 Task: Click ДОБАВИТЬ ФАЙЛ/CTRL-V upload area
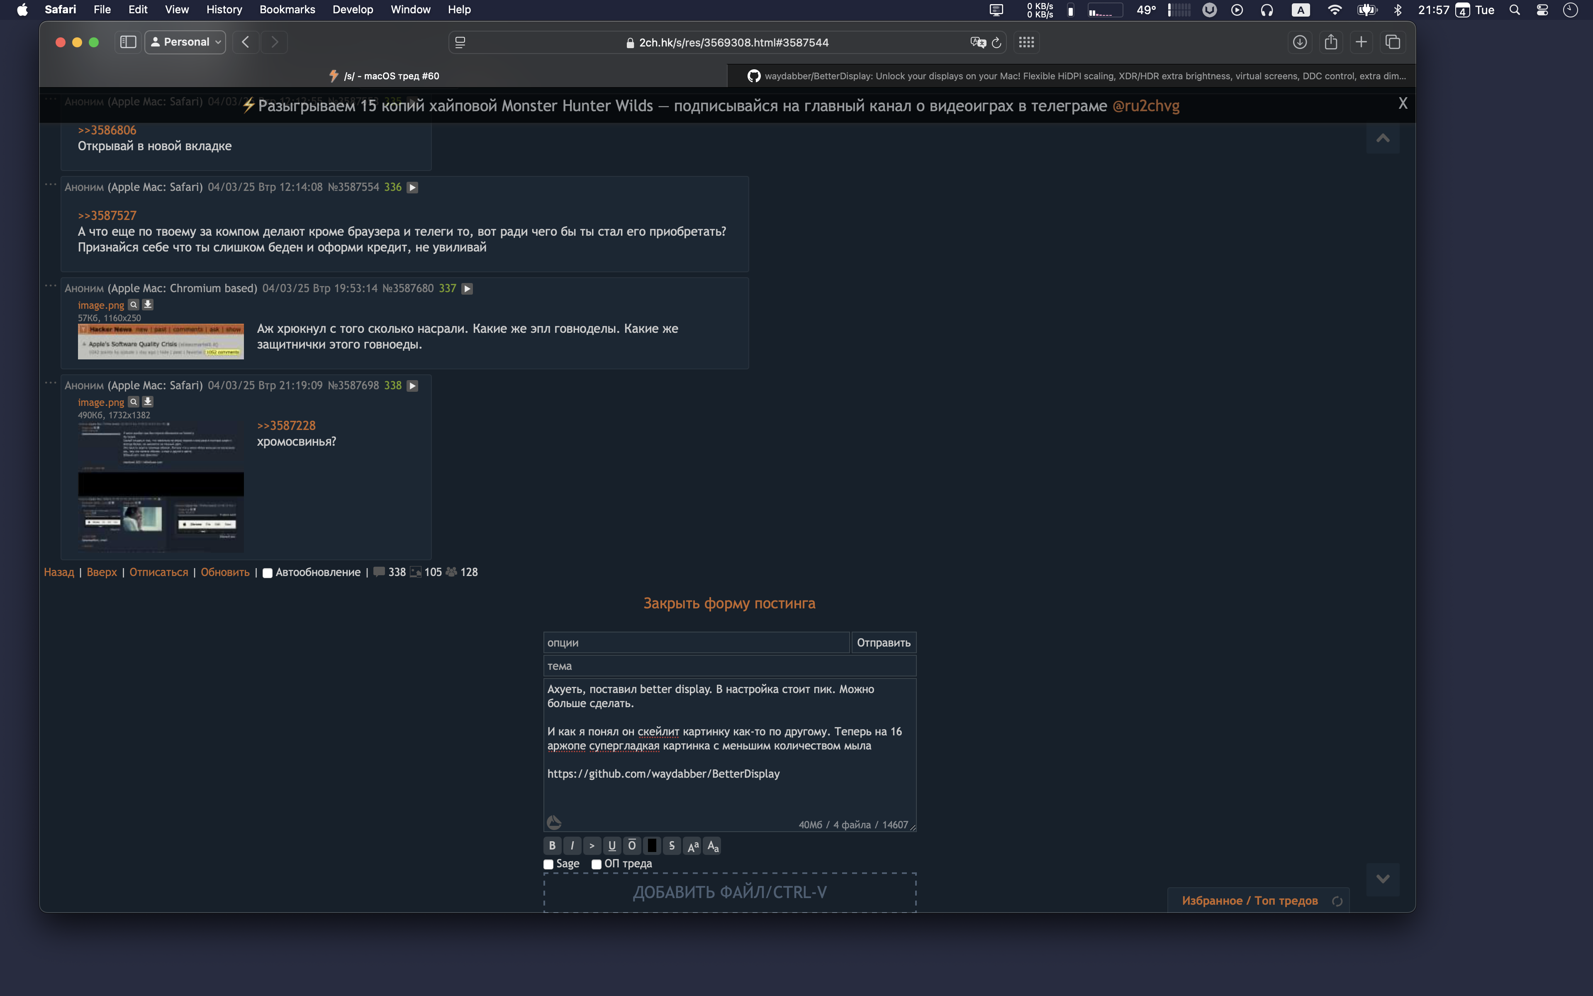pos(729,893)
